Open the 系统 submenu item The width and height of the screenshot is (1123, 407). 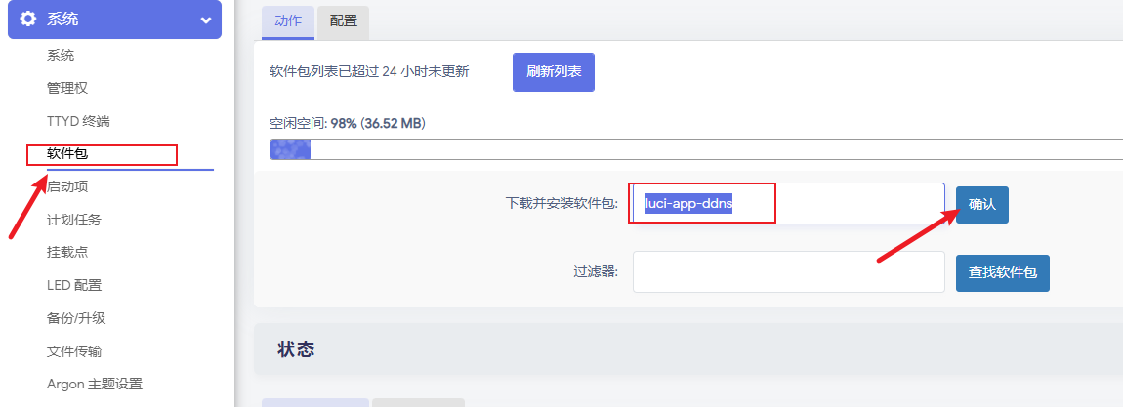coord(61,55)
